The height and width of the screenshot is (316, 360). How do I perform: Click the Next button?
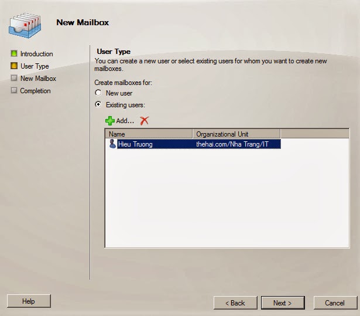(283, 303)
